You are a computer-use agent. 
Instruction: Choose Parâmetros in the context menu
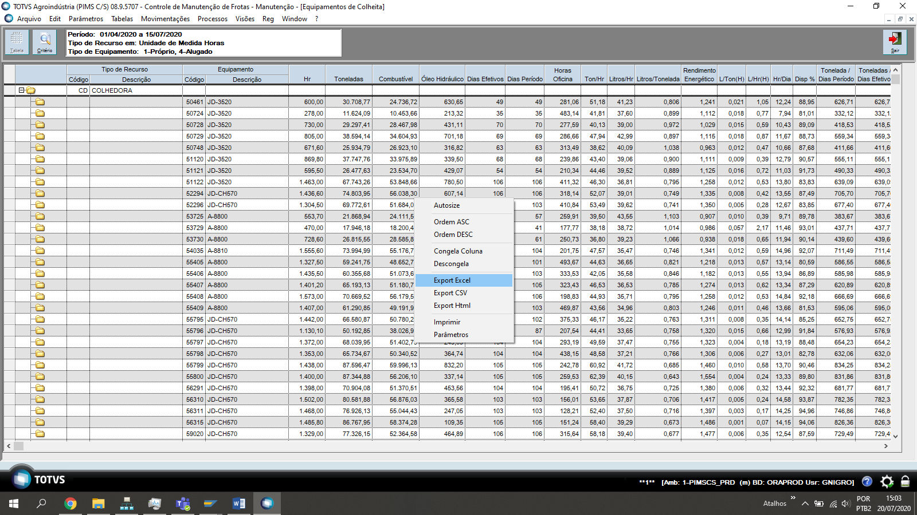[x=464, y=335]
